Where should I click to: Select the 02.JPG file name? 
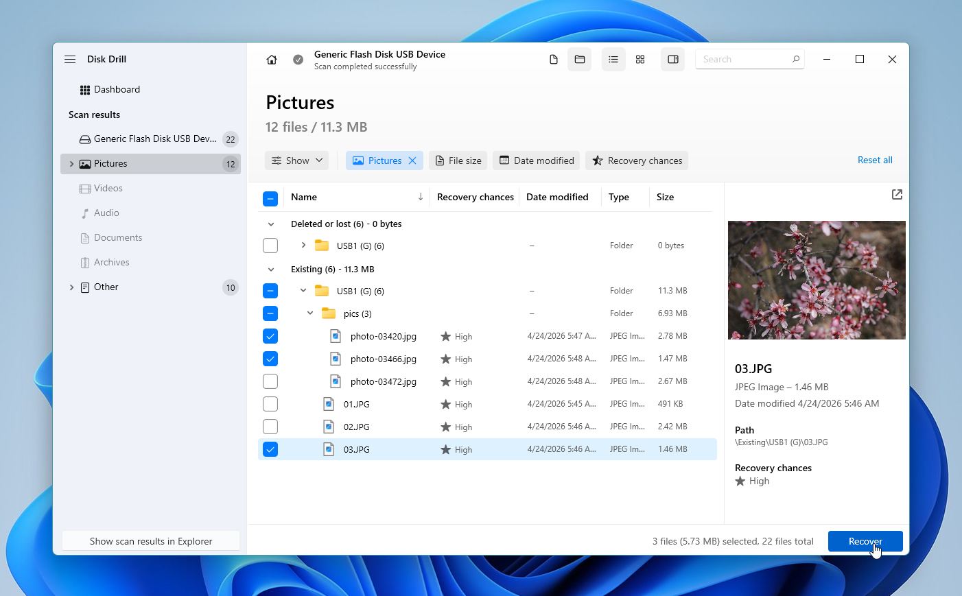tap(357, 427)
